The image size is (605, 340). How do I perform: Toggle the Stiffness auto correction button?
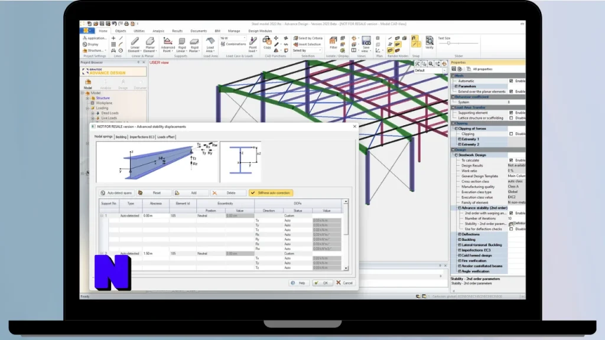(x=271, y=193)
